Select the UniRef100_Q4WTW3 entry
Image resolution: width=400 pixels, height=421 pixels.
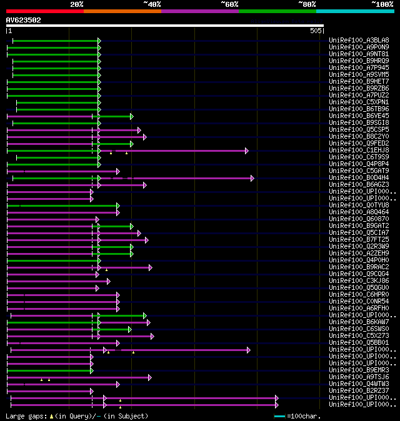(x=359, y=384)
